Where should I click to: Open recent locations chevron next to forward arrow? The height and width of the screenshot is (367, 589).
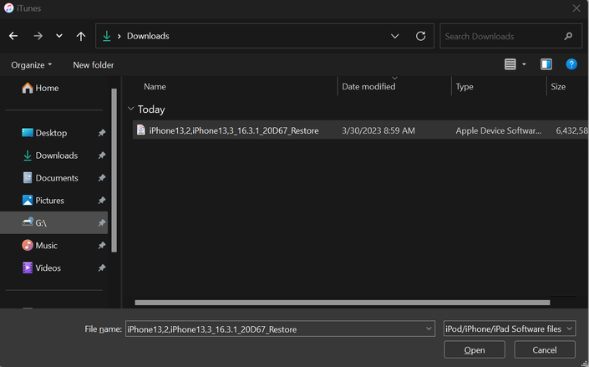pos(59,36)
